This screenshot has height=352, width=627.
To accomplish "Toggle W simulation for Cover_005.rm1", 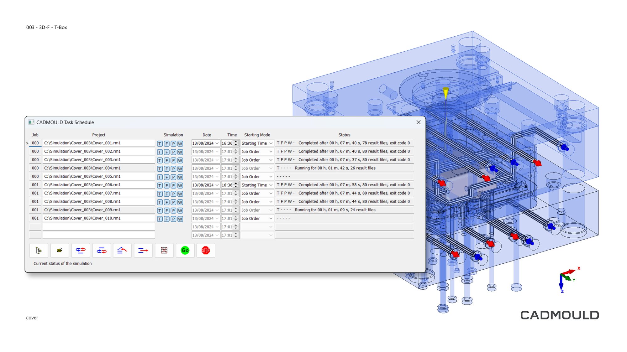I will 180,177.
